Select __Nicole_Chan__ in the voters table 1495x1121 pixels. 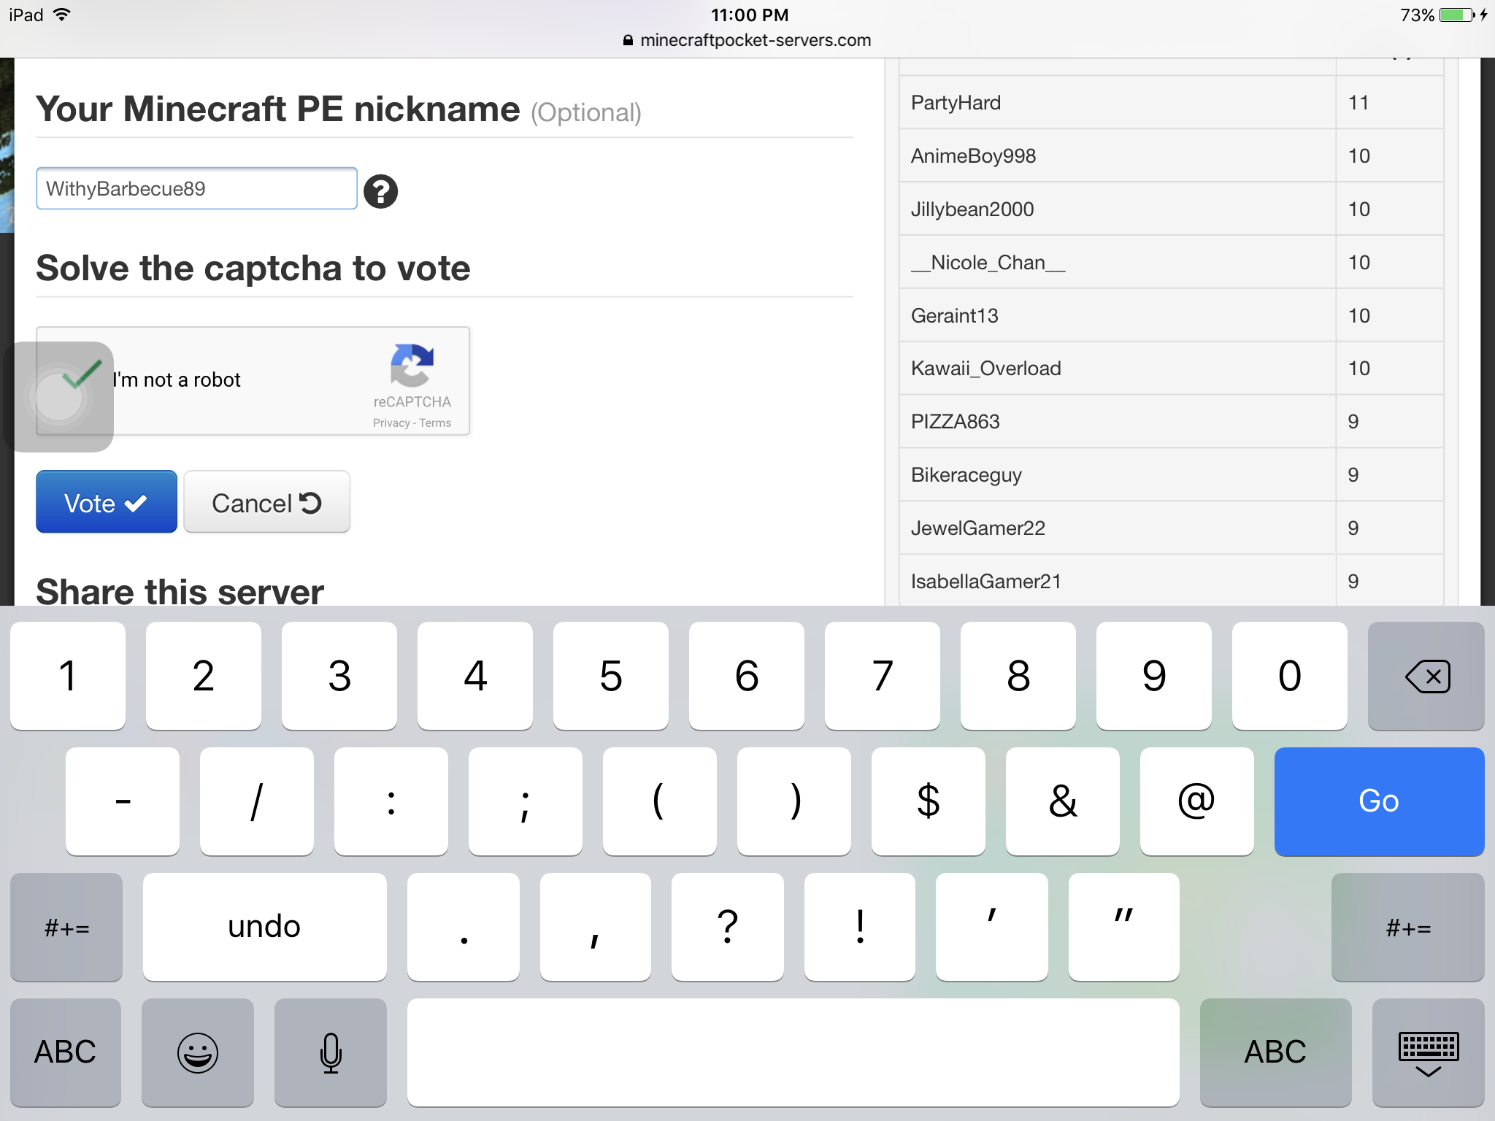coord(988,263)
